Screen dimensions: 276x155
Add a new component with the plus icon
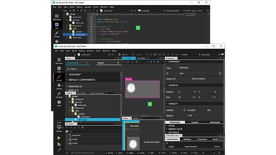87,63
